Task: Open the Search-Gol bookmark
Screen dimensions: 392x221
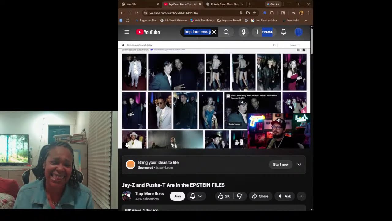Action: [x=291, y=21]
